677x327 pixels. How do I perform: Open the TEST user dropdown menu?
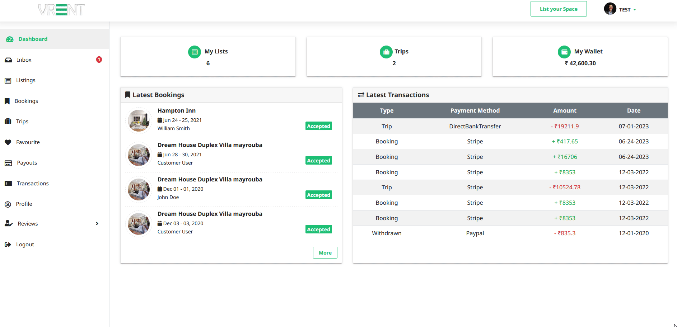(627, 10)
